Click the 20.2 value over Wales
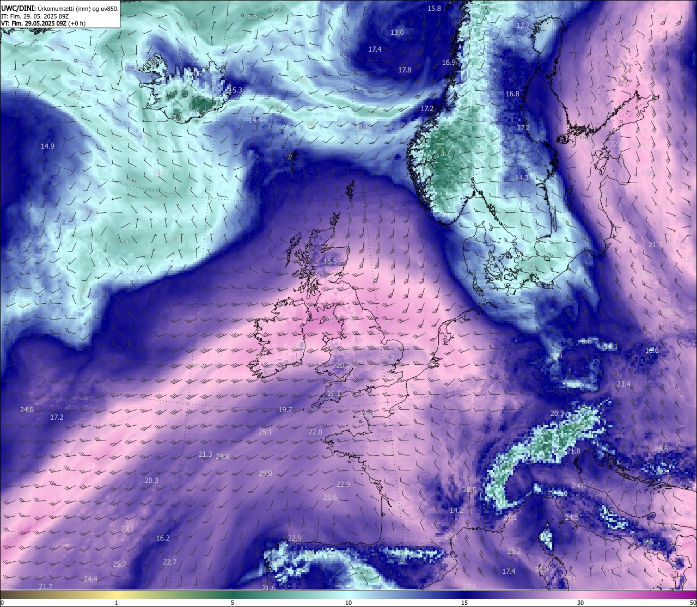 coord(343,366)
